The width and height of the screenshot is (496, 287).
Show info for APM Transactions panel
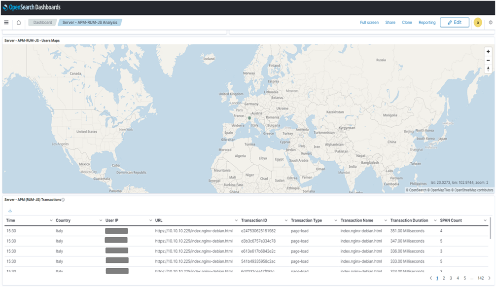coord(63,200)
